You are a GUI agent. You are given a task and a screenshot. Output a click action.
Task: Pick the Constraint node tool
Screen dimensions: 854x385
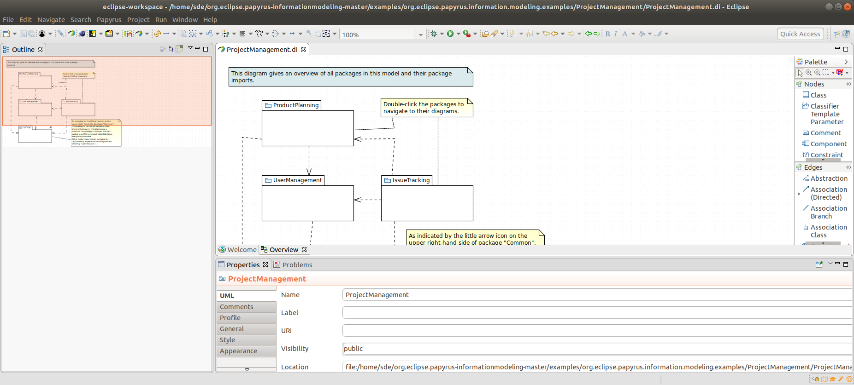[x=823, y=155]
